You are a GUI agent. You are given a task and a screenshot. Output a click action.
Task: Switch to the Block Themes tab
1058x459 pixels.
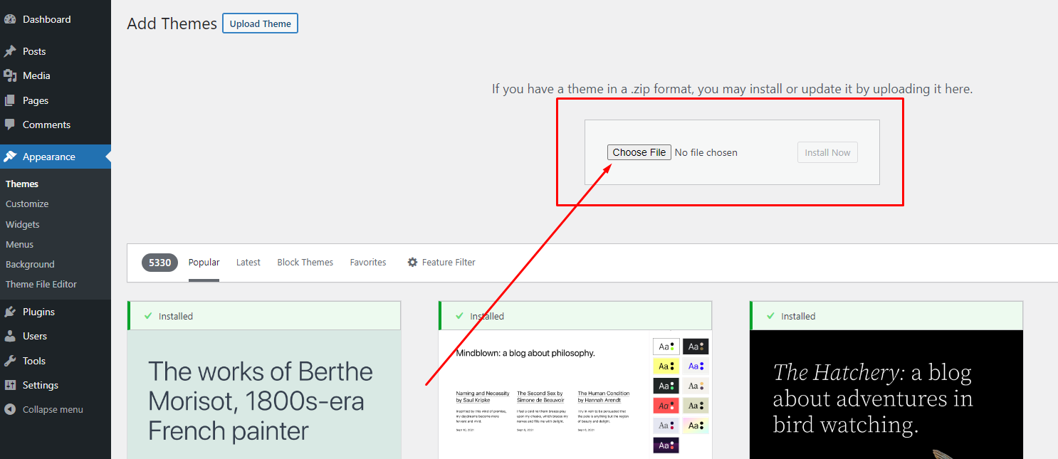click(x=305, y=263)
